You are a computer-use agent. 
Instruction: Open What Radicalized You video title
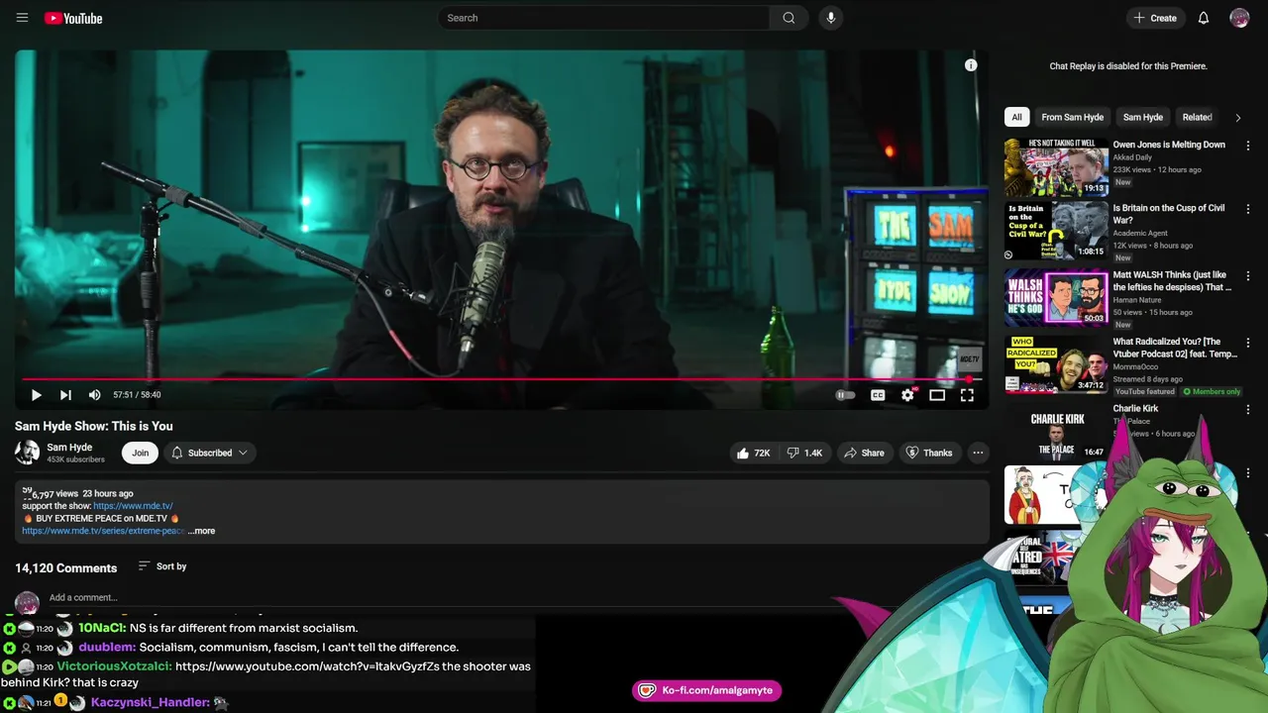click(x=1175, y=349)
